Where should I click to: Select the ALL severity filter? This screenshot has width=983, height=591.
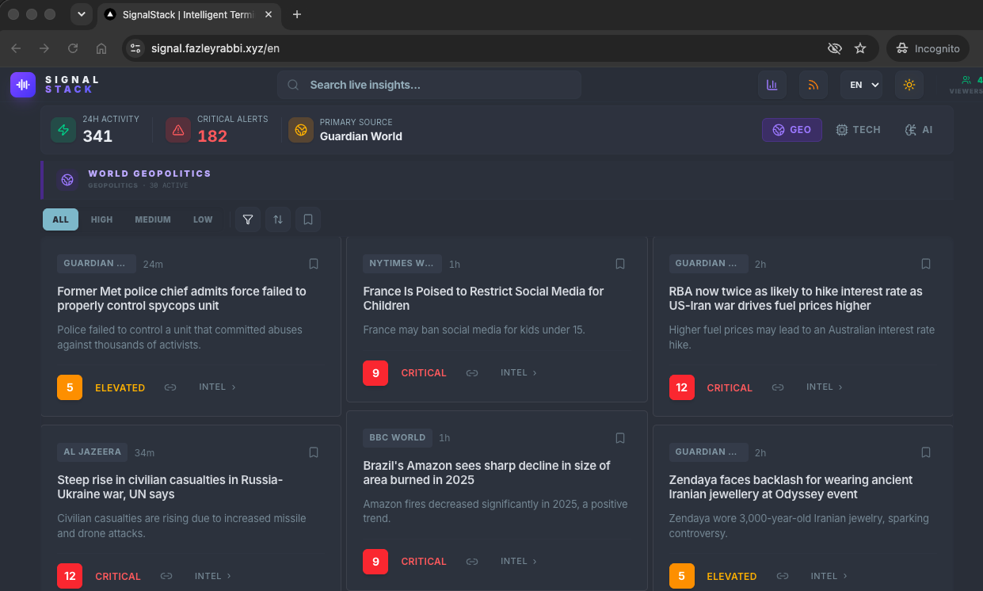tap(60, 219)
